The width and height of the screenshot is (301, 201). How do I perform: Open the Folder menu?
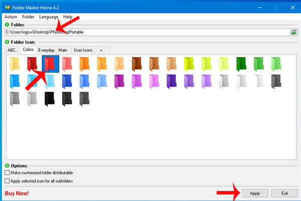[28, 17]
